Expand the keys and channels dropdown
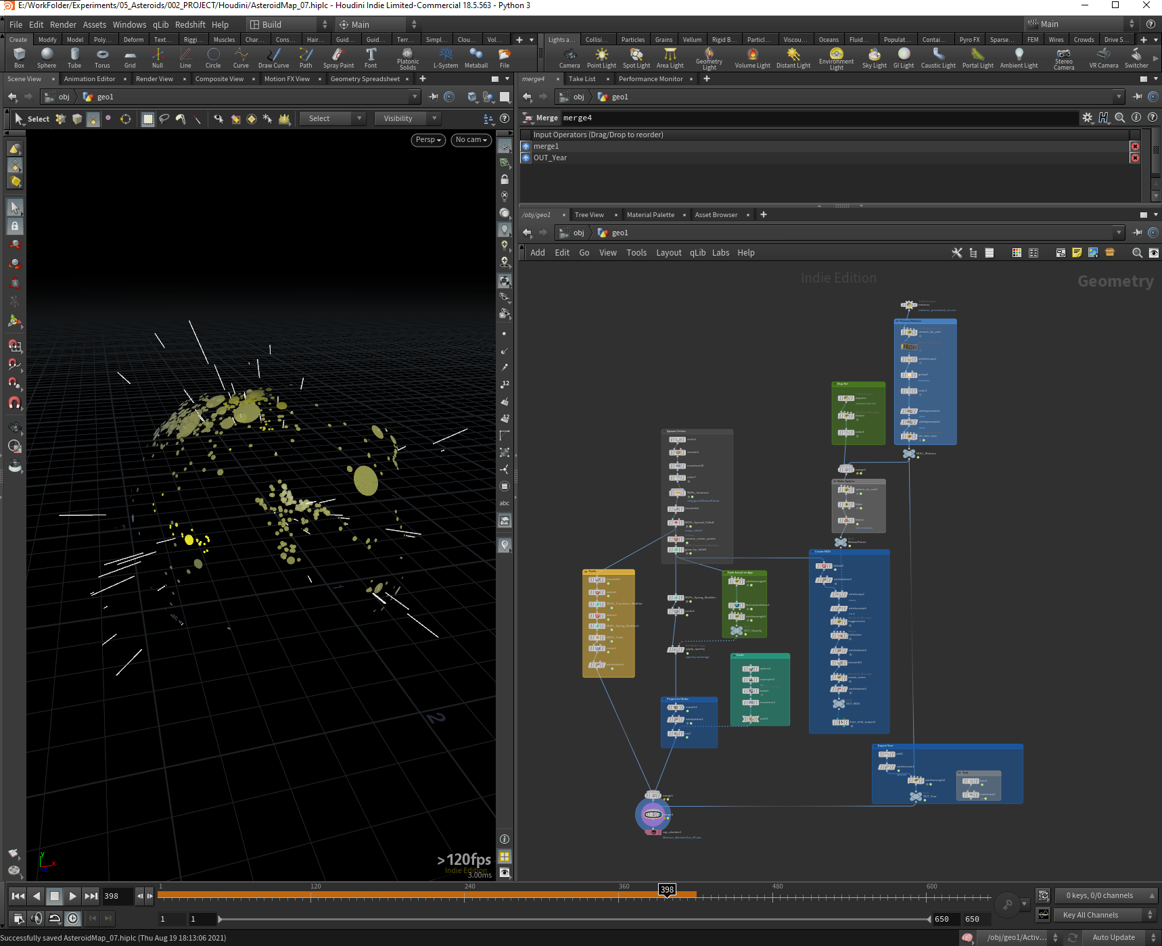This screenshot has width=1162, height=946. (1107, 895)
